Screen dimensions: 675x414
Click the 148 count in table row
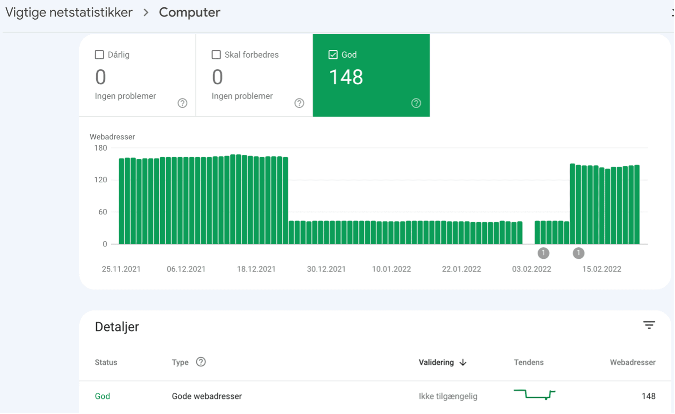(648, 396)
